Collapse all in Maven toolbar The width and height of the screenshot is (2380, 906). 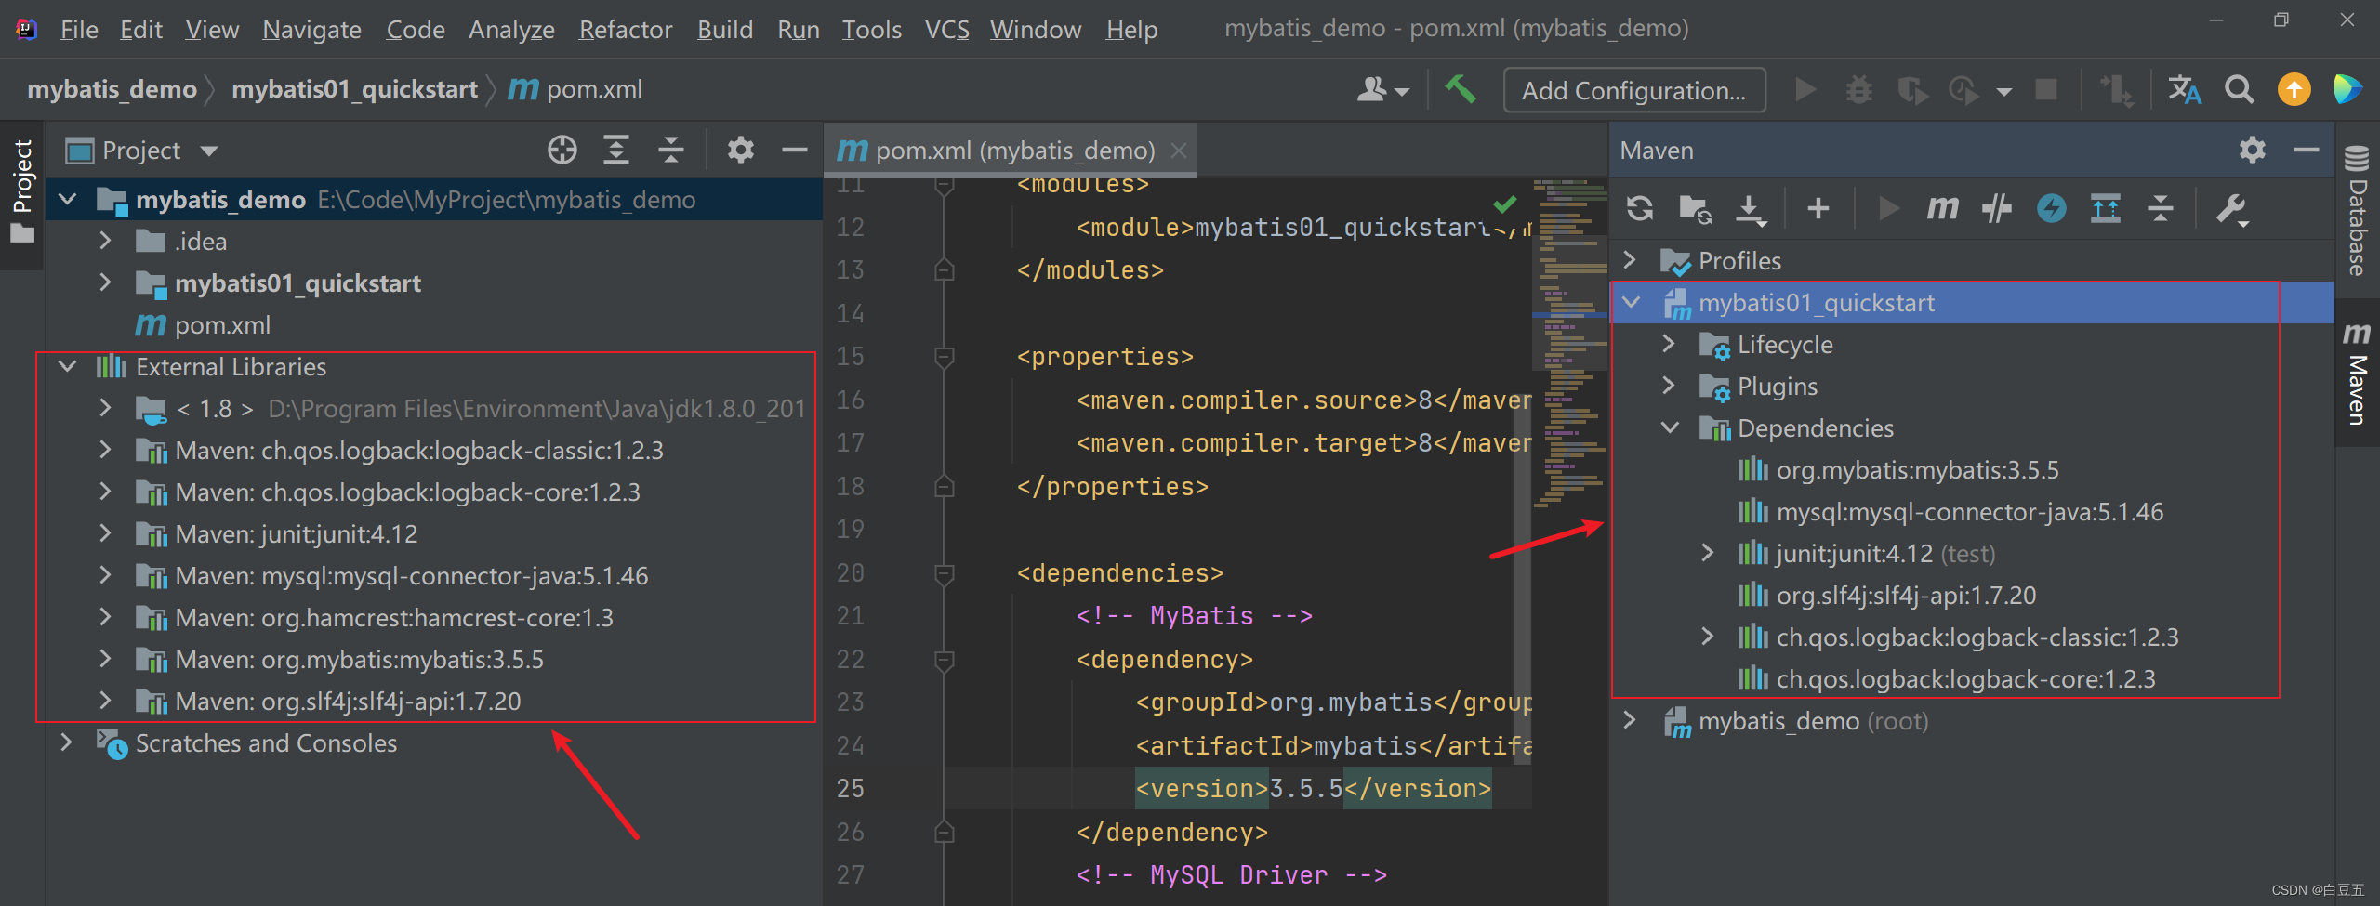2160,208
